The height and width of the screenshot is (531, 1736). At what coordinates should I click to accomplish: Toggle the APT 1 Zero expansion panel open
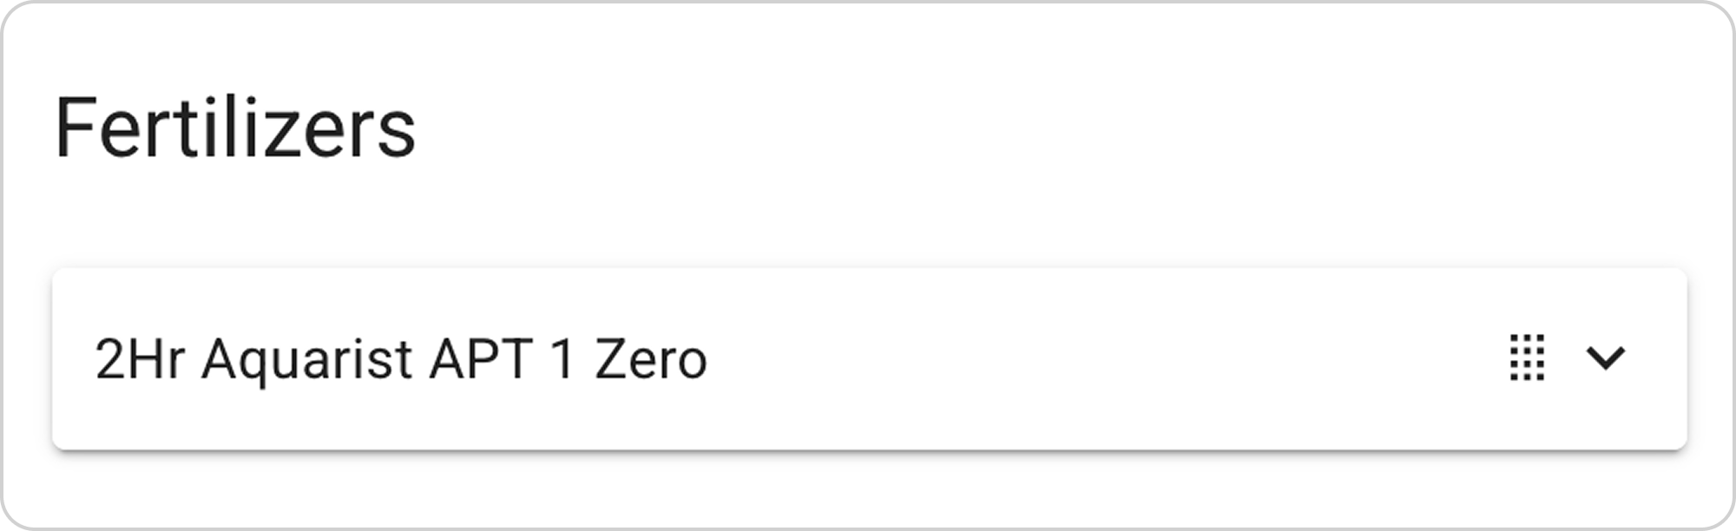coord(1604,357)
